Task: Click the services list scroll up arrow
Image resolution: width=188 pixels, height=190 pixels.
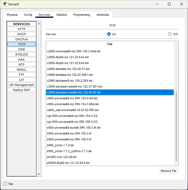Action: point(39,23)
